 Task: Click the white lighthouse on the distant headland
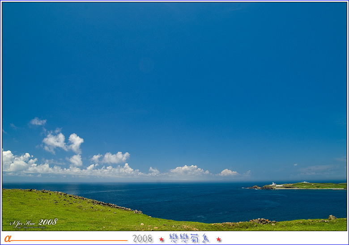point(273,184)
